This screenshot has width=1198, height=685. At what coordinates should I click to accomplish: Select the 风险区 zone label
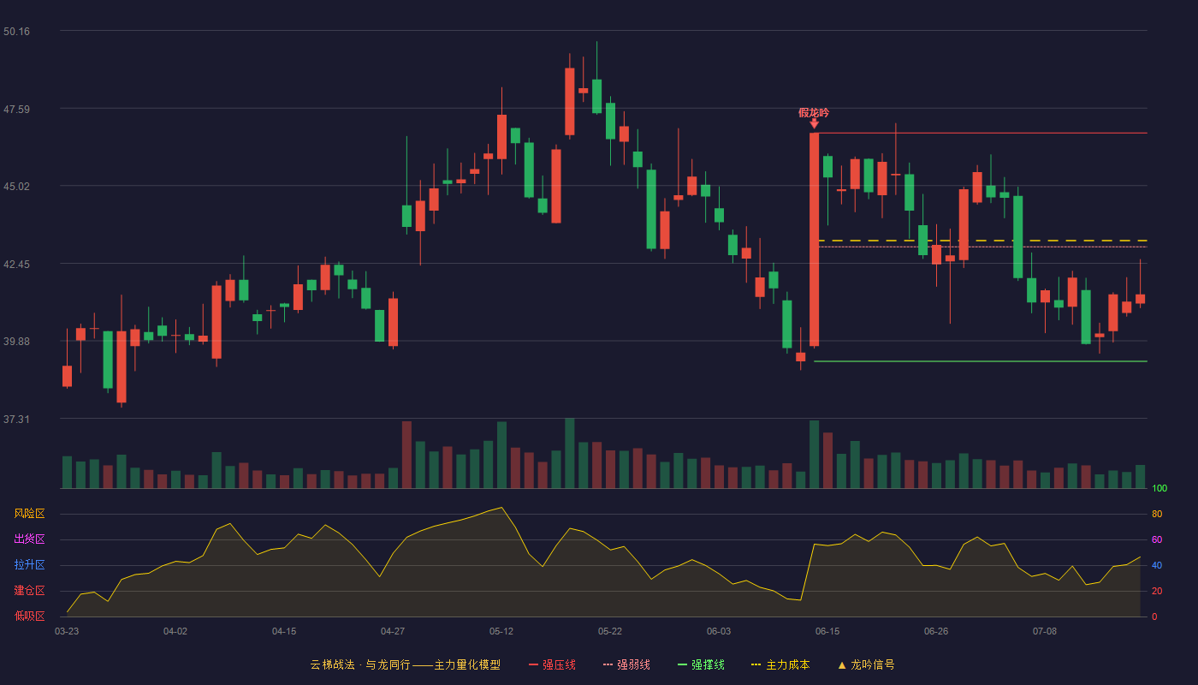pyautogui.click(x=29, y=514)
